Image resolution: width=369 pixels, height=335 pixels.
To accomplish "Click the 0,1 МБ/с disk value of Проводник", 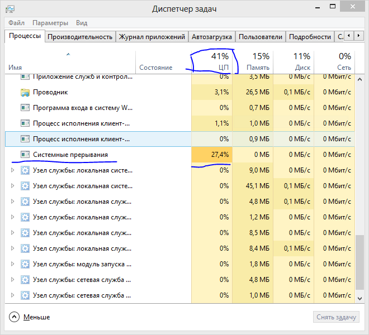I will coord(297,92).
